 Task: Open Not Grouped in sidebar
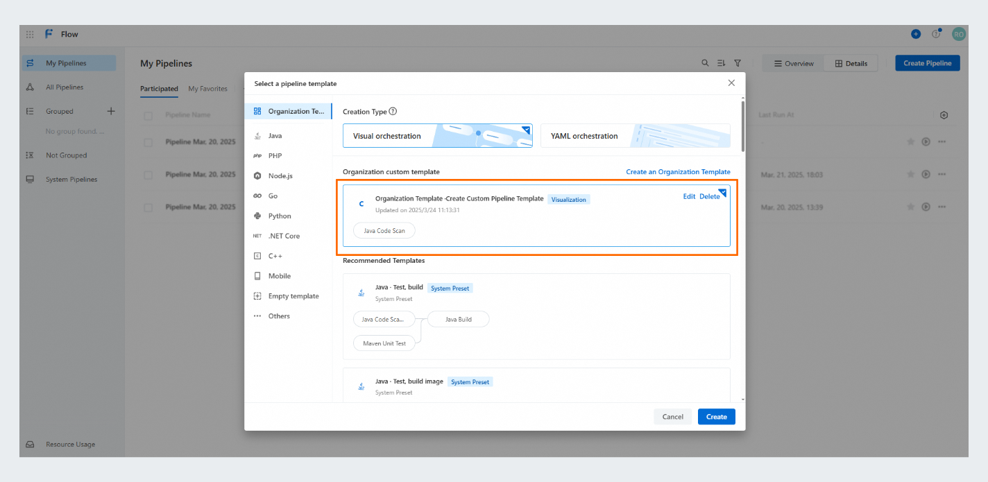69,155
